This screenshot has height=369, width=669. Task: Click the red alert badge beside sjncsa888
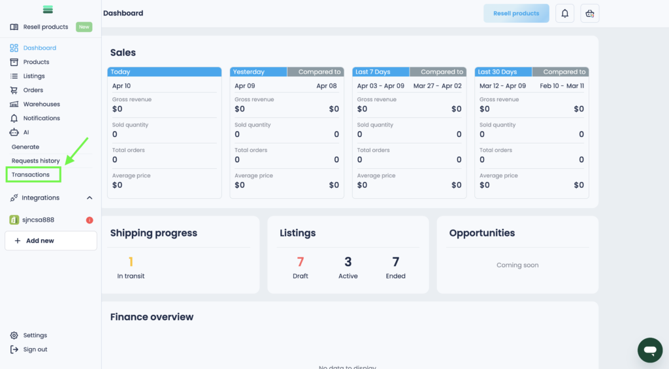click(x=90, y=220)
